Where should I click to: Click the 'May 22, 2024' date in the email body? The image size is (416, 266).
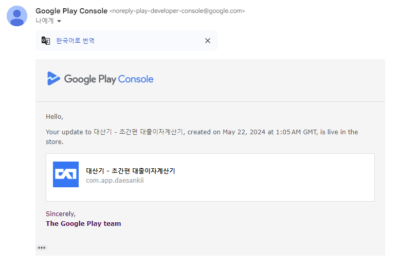tap(244, 132)
